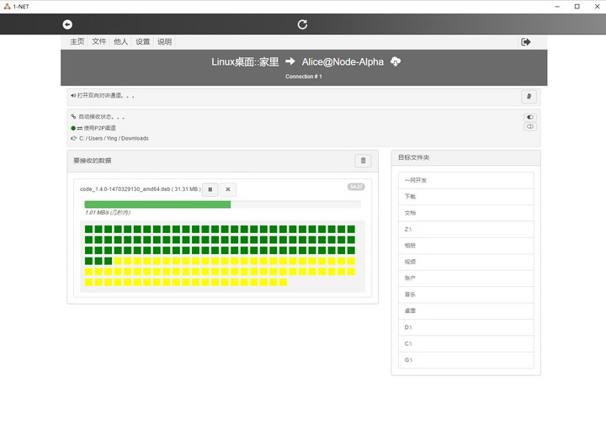Toggle the P2P channel switch
The width and height of the screenshot is (606, 446).
point(530,127)
